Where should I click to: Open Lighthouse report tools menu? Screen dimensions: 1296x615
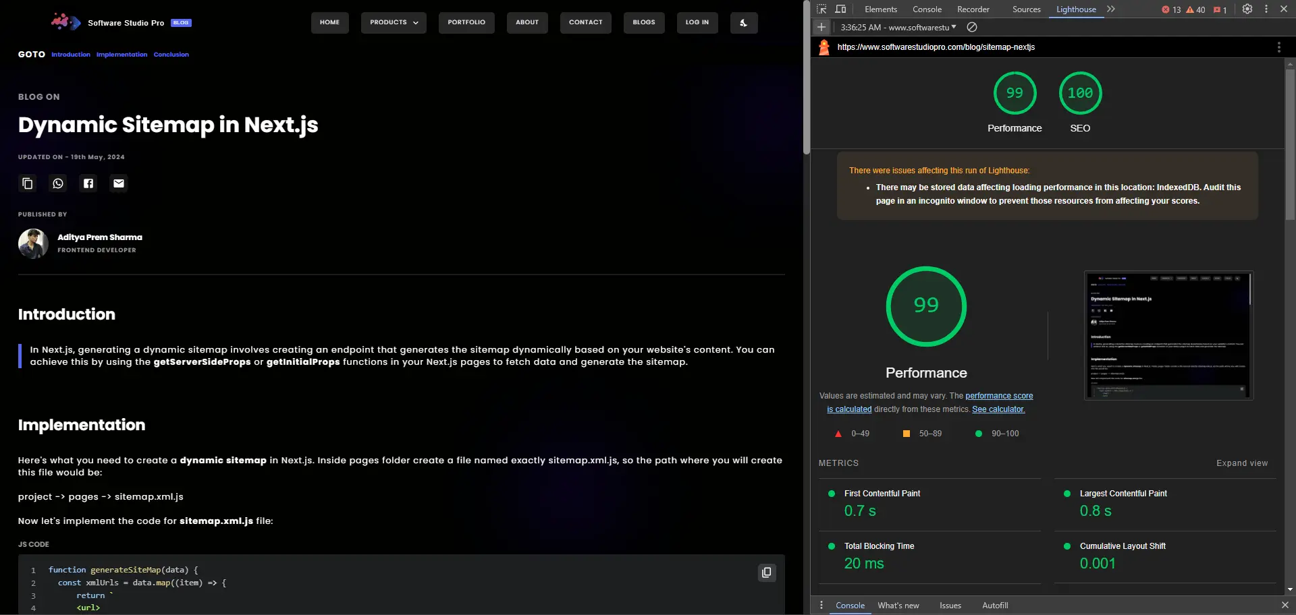[x=1278, y=47]
